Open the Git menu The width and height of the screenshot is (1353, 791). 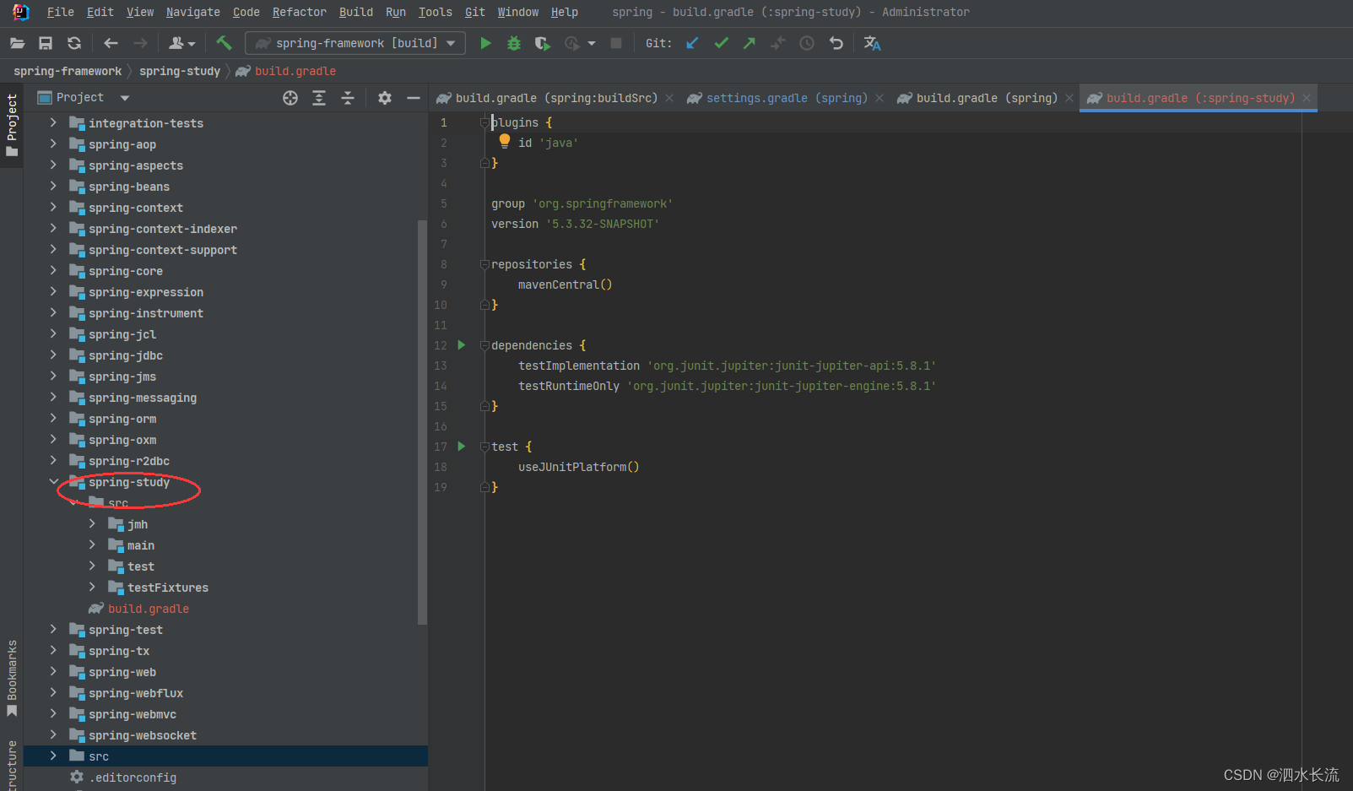(x=475, y=12)
